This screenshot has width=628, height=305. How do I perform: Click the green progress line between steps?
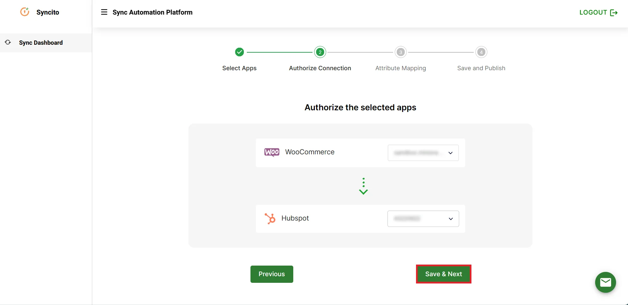280,52
